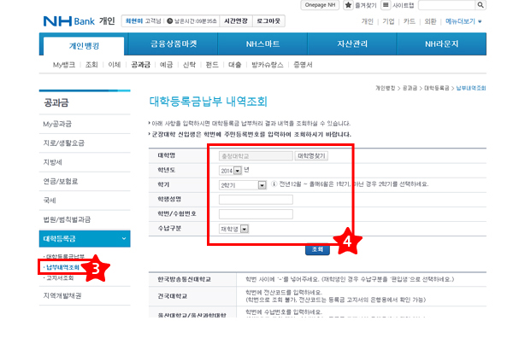Screen dimensions: 513x338
Task: Expand the 메뉴더보기 arrow
Action: pos(480,21)
